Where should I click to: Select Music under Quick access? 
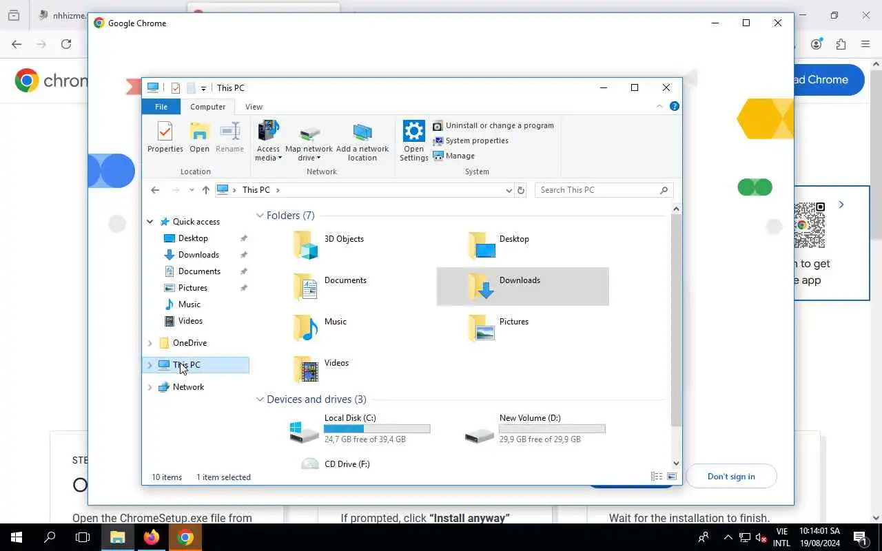click(x=189, y=304)
